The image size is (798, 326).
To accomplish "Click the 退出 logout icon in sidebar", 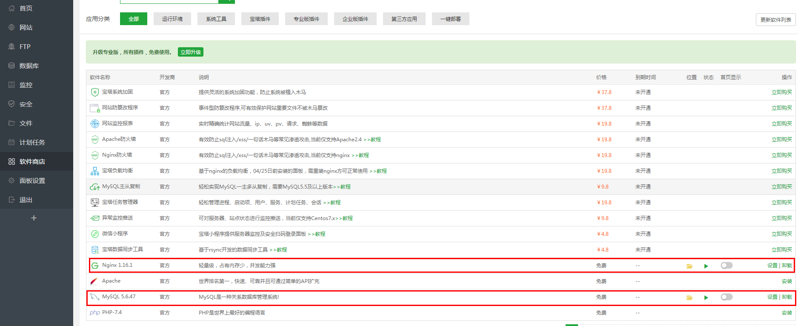I will (11, 200).
